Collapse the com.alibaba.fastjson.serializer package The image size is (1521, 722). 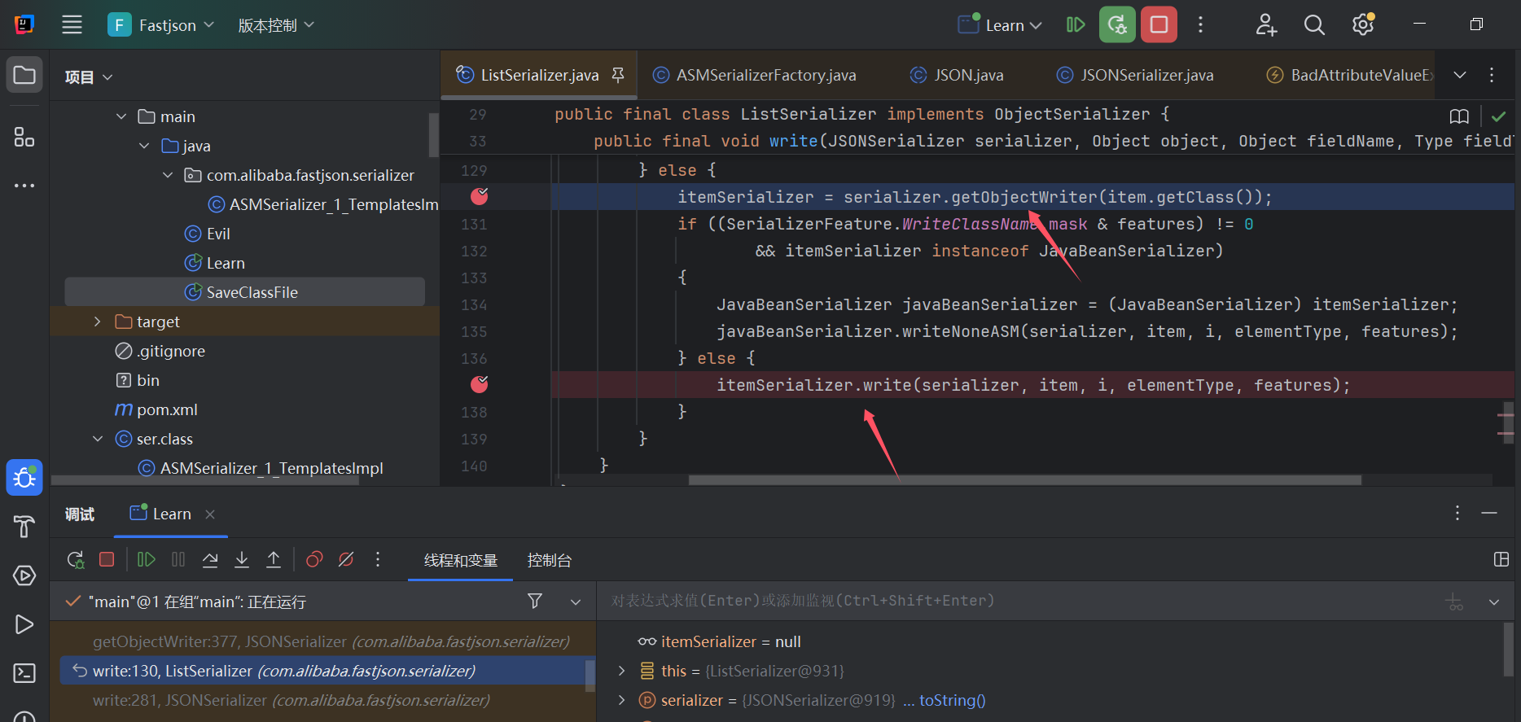(168, 175)
